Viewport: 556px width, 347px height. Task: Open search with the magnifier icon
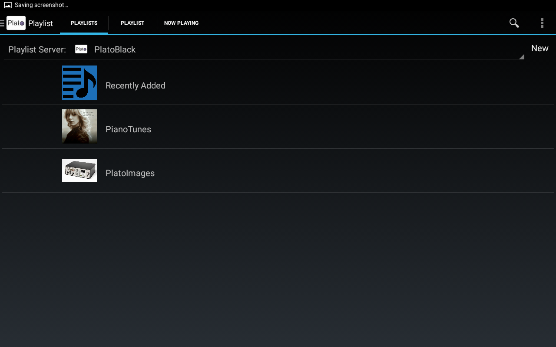514,23
